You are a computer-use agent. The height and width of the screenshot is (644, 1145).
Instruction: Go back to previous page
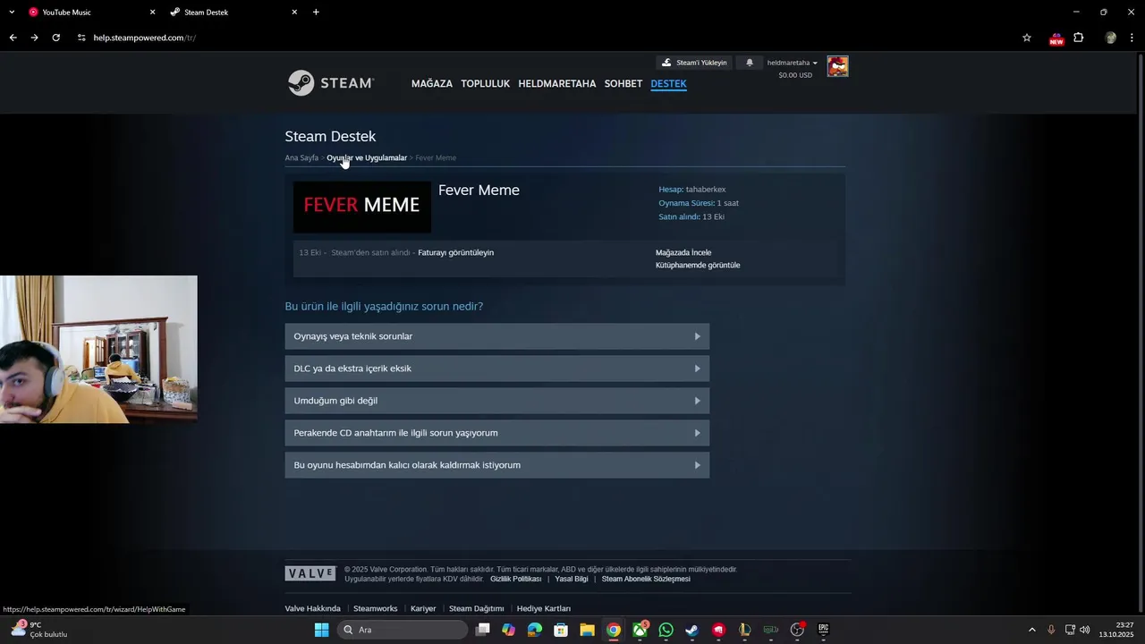pos(13,38)
